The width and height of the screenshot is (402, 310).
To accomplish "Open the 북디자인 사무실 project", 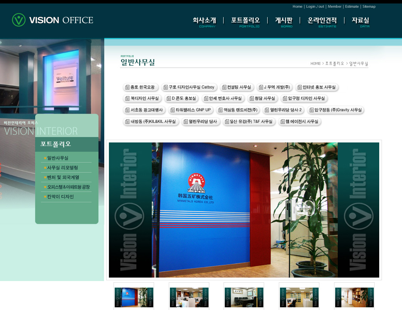I will coord(142,98).
